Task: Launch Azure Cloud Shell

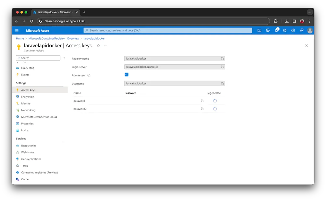Action: coord(259,30)
